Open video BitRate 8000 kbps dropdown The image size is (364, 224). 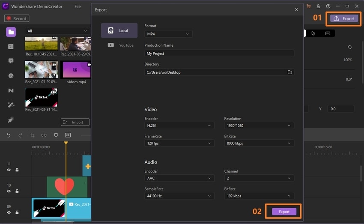click(259, 143)
